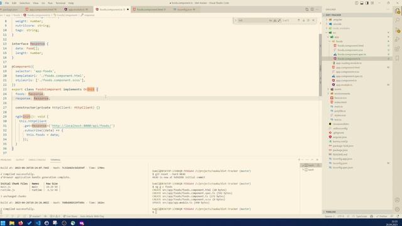Viewport: 402px width, 226px height.
Task: Open the editor more actions menu
Action: pos(317,9)
